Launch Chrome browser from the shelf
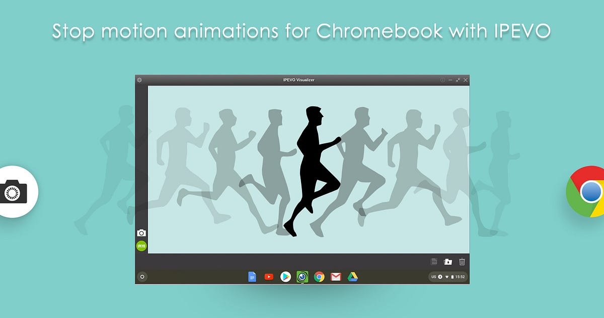 click(x=319, y=276)
